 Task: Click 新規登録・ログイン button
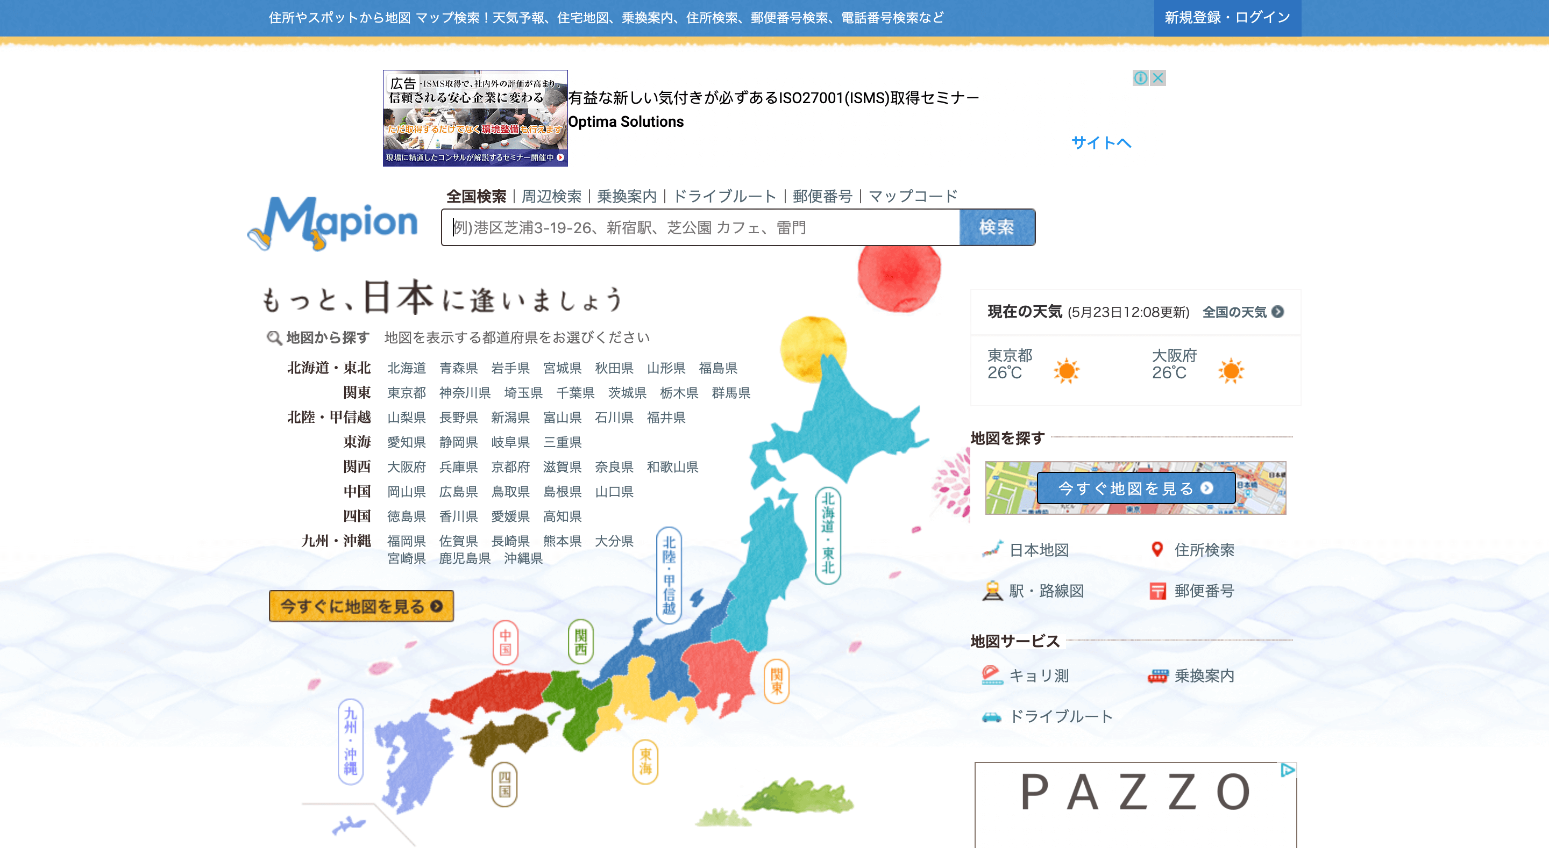(1227, 17)
